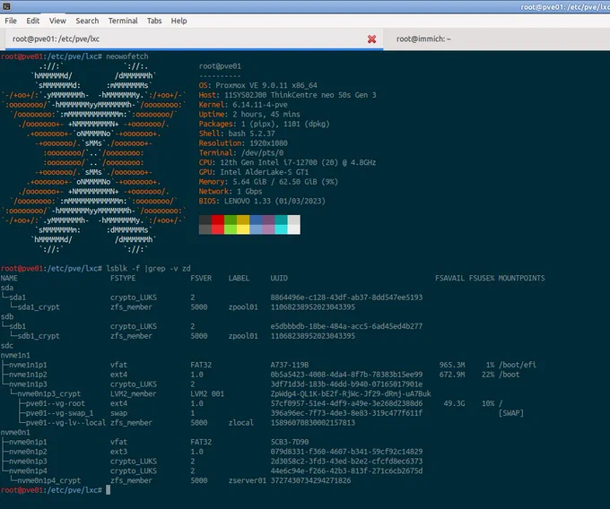
Task: Click the green color block in neofetch palette
Action: (231, 225)
